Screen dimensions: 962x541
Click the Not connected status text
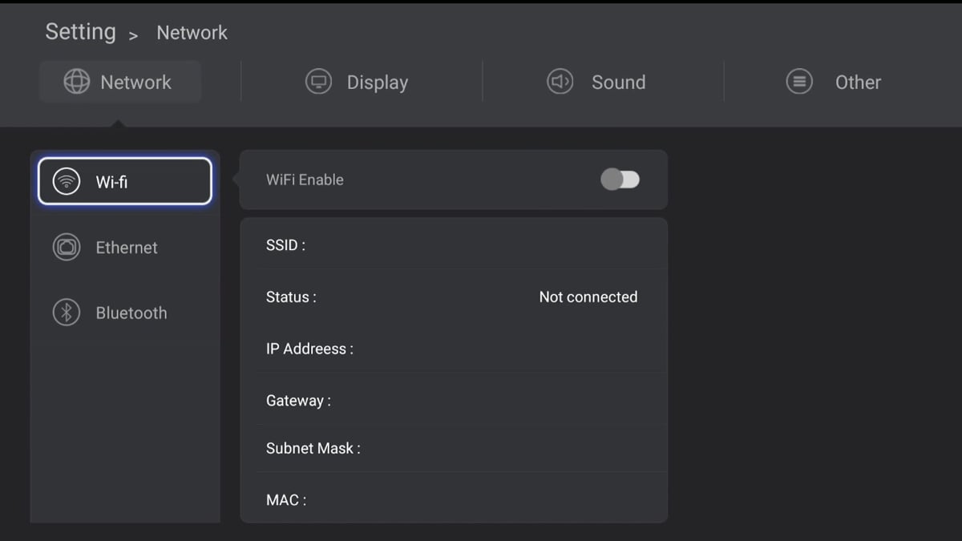[588, 297]
